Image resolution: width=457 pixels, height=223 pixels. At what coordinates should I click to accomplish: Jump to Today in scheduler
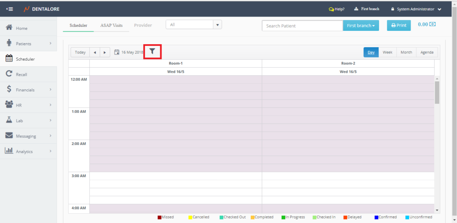[80, 52]
